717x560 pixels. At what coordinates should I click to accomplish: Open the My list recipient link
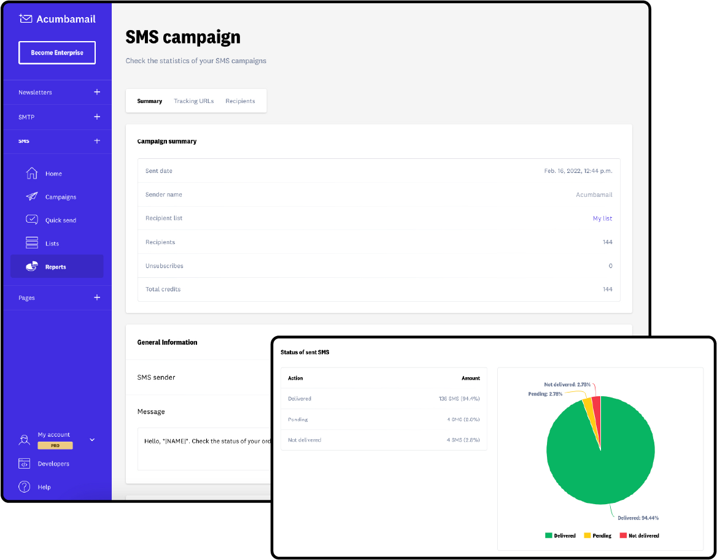[x=602, y=218]
